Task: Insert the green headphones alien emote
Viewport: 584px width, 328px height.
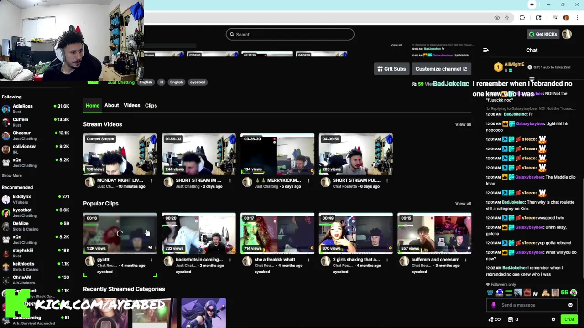Action: tap(574, 293)
